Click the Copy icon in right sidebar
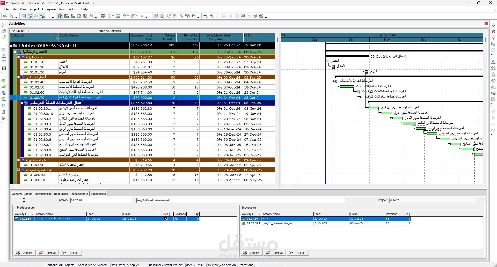This screenshot has height=267, width=497. point(493,44)
